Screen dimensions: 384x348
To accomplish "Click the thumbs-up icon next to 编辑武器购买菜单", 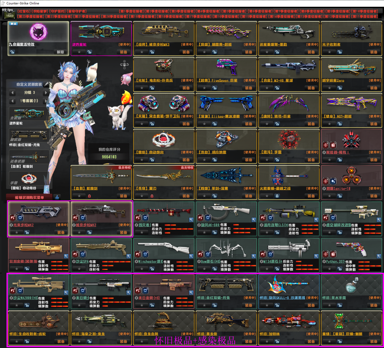I will click(x=57, y=197).
